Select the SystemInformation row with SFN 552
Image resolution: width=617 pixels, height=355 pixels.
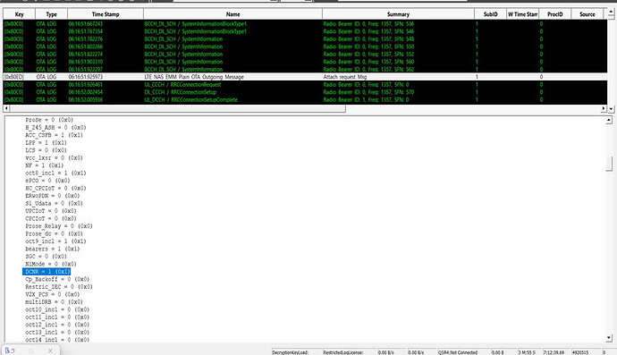coord(305,54)
